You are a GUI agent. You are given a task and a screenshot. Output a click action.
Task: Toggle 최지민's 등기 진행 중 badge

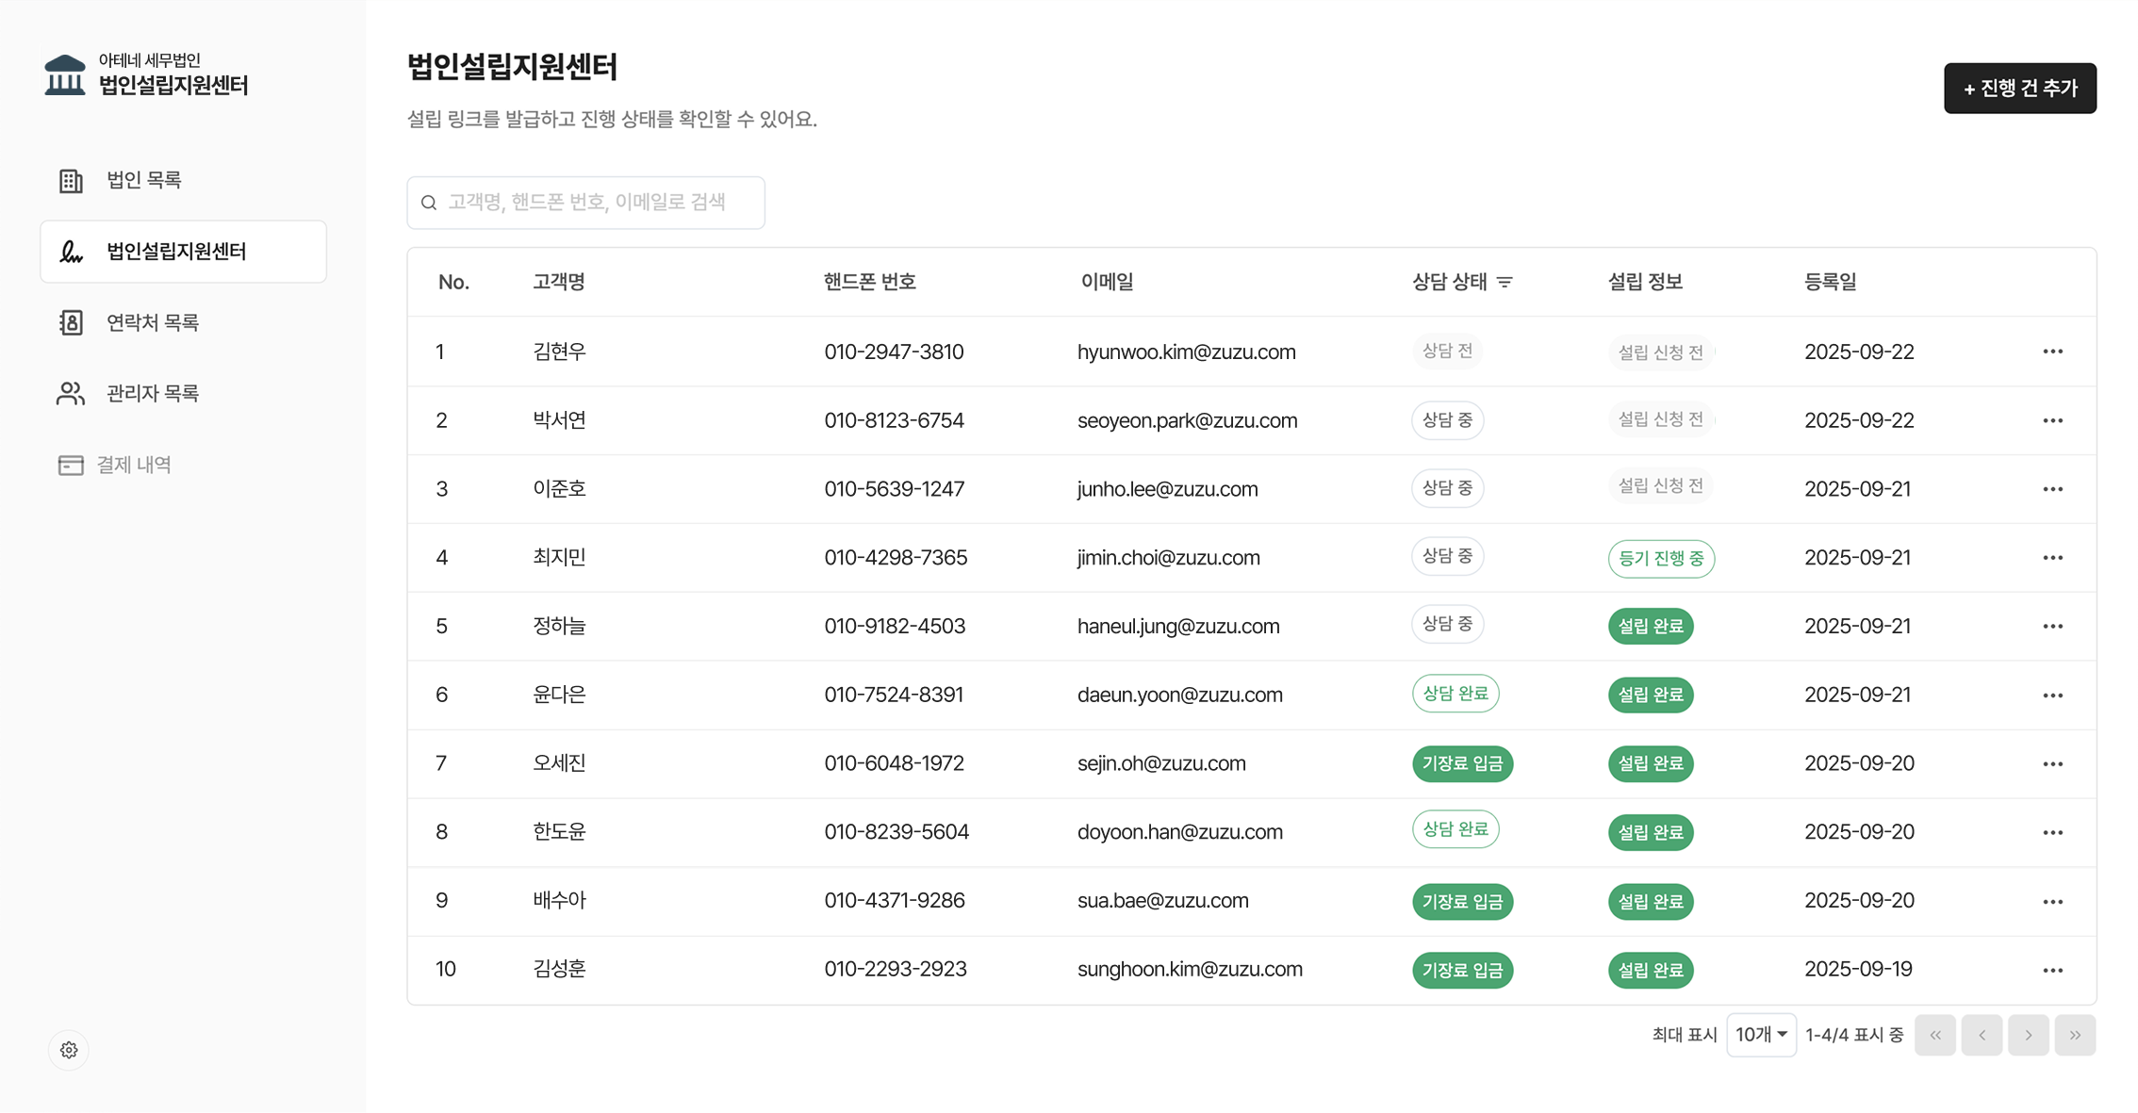coord(1661,558)
